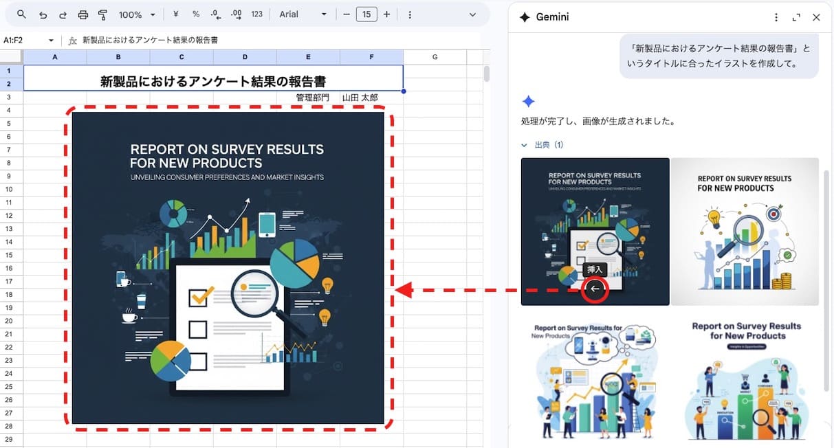
Task: Click the 挿入 insert arrow button
Action: click(595, 289)
